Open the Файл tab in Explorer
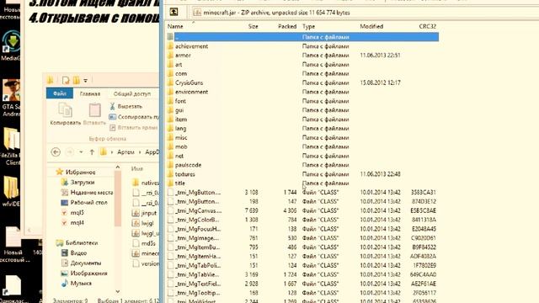The height and width of the screenshot is (303, 539). (x=60, y=93)
